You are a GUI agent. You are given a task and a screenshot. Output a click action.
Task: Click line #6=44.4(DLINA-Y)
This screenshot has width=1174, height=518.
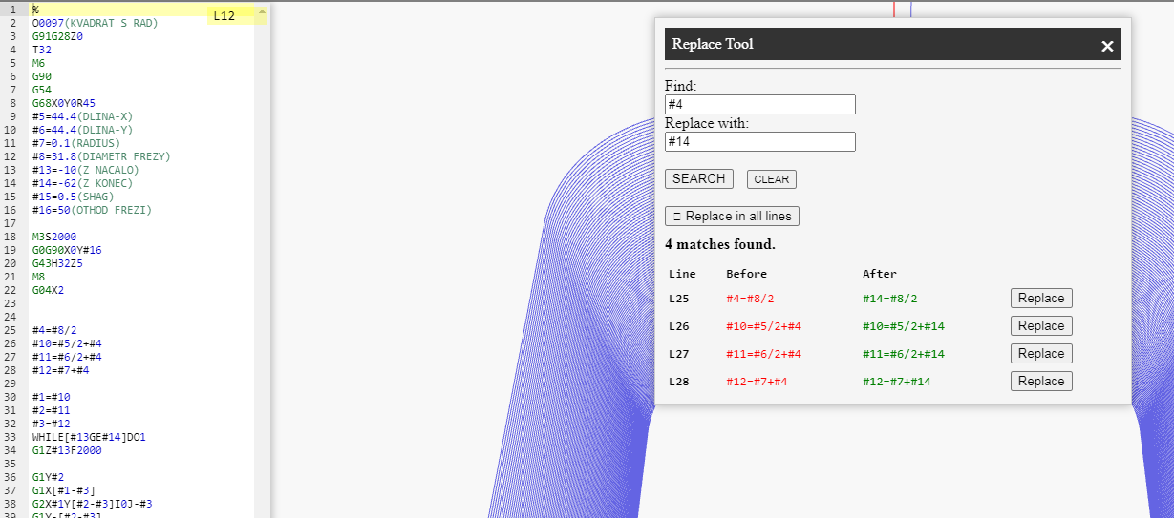click(82, 130)
